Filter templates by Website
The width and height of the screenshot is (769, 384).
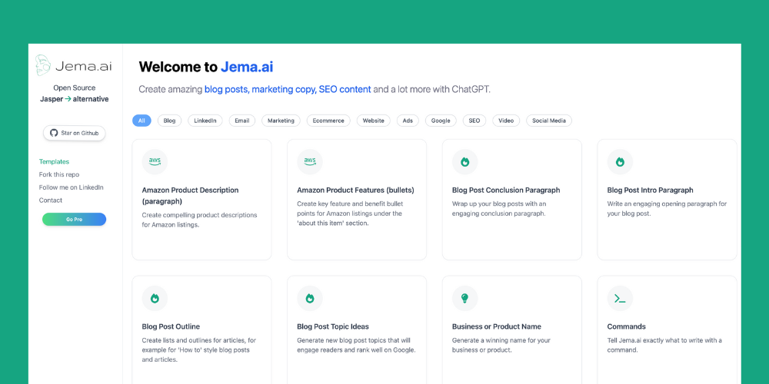[373, 121]
